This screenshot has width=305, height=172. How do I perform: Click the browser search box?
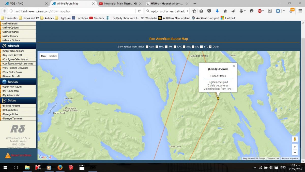coord(167,11)
